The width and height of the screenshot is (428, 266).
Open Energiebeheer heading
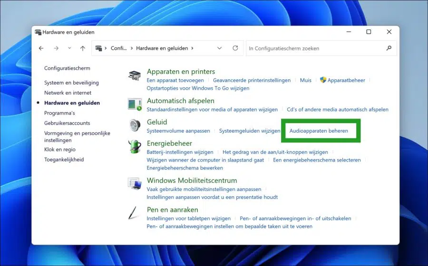pyautogui.click(x=169, y=143)
